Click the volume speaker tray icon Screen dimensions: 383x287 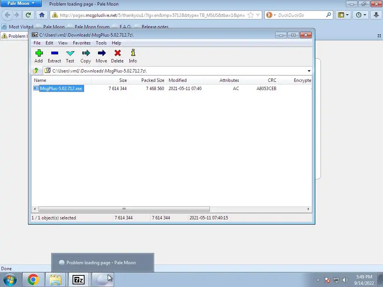pos(345,280)
